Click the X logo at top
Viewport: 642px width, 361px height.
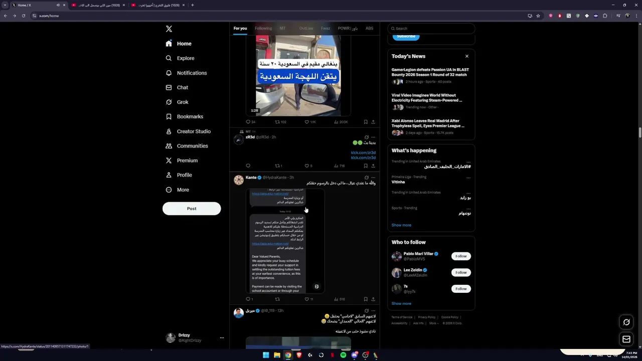tap(169, 29)
